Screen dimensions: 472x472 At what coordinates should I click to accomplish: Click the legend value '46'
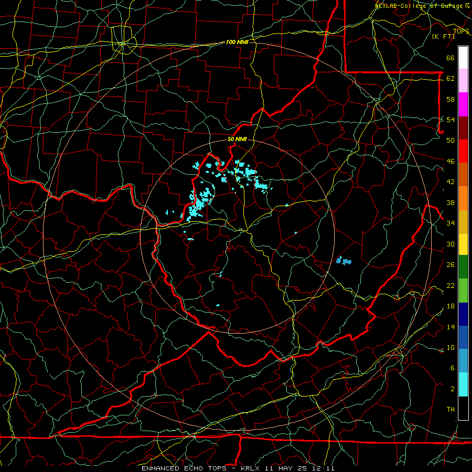pyautogui.click(x=450, y=162)
